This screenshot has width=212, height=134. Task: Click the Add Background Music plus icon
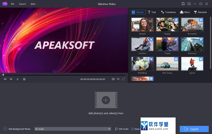point(5,129)
